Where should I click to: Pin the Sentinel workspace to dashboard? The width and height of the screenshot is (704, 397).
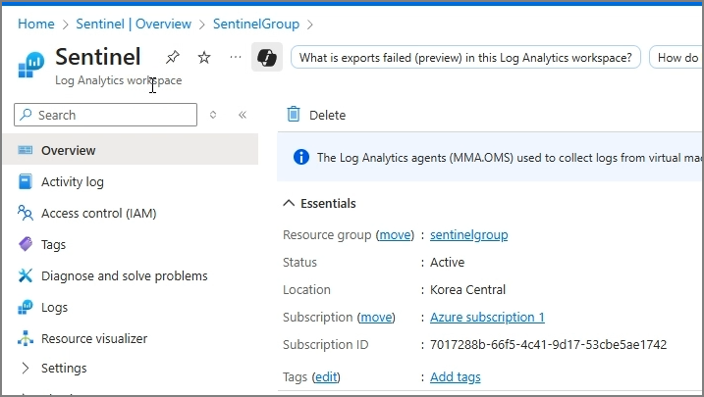click(173, 58)
